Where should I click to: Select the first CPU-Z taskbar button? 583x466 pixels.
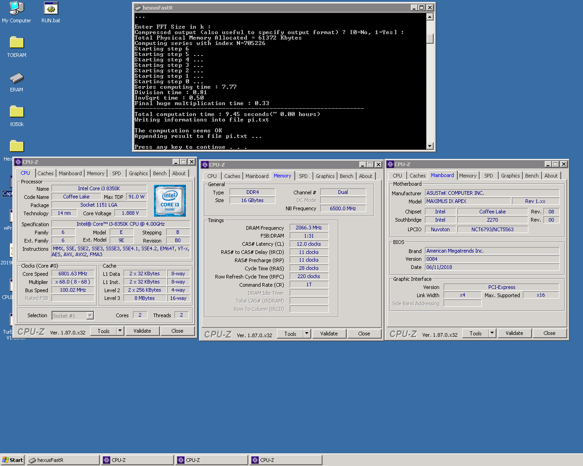coord(138,460)
